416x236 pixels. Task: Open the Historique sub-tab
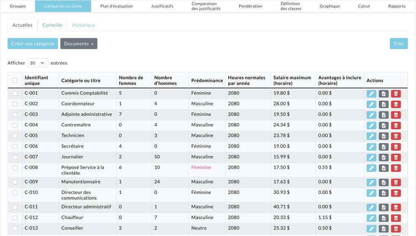click(84, 25)
